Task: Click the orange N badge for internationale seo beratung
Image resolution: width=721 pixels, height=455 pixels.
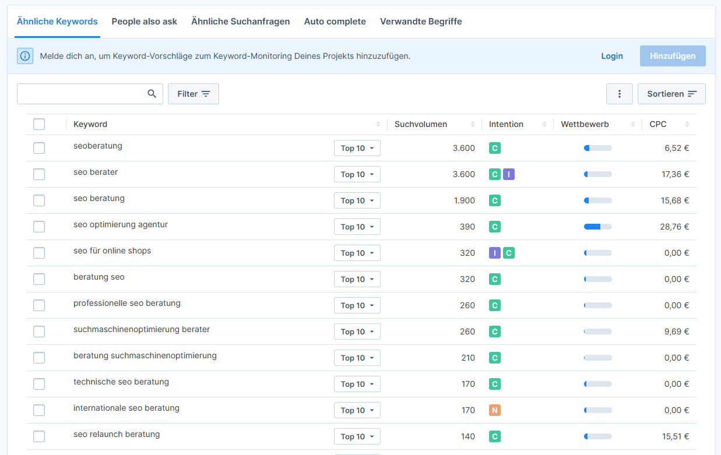Action: coord(495,410)
